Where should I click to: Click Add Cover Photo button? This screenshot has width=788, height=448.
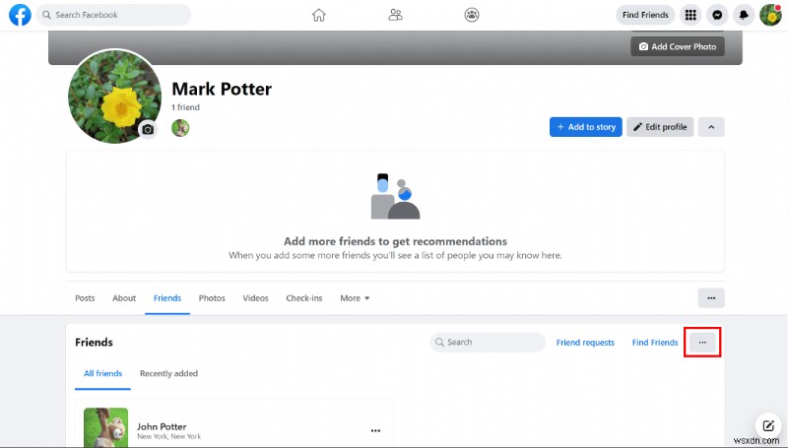[x=678, y=46]
